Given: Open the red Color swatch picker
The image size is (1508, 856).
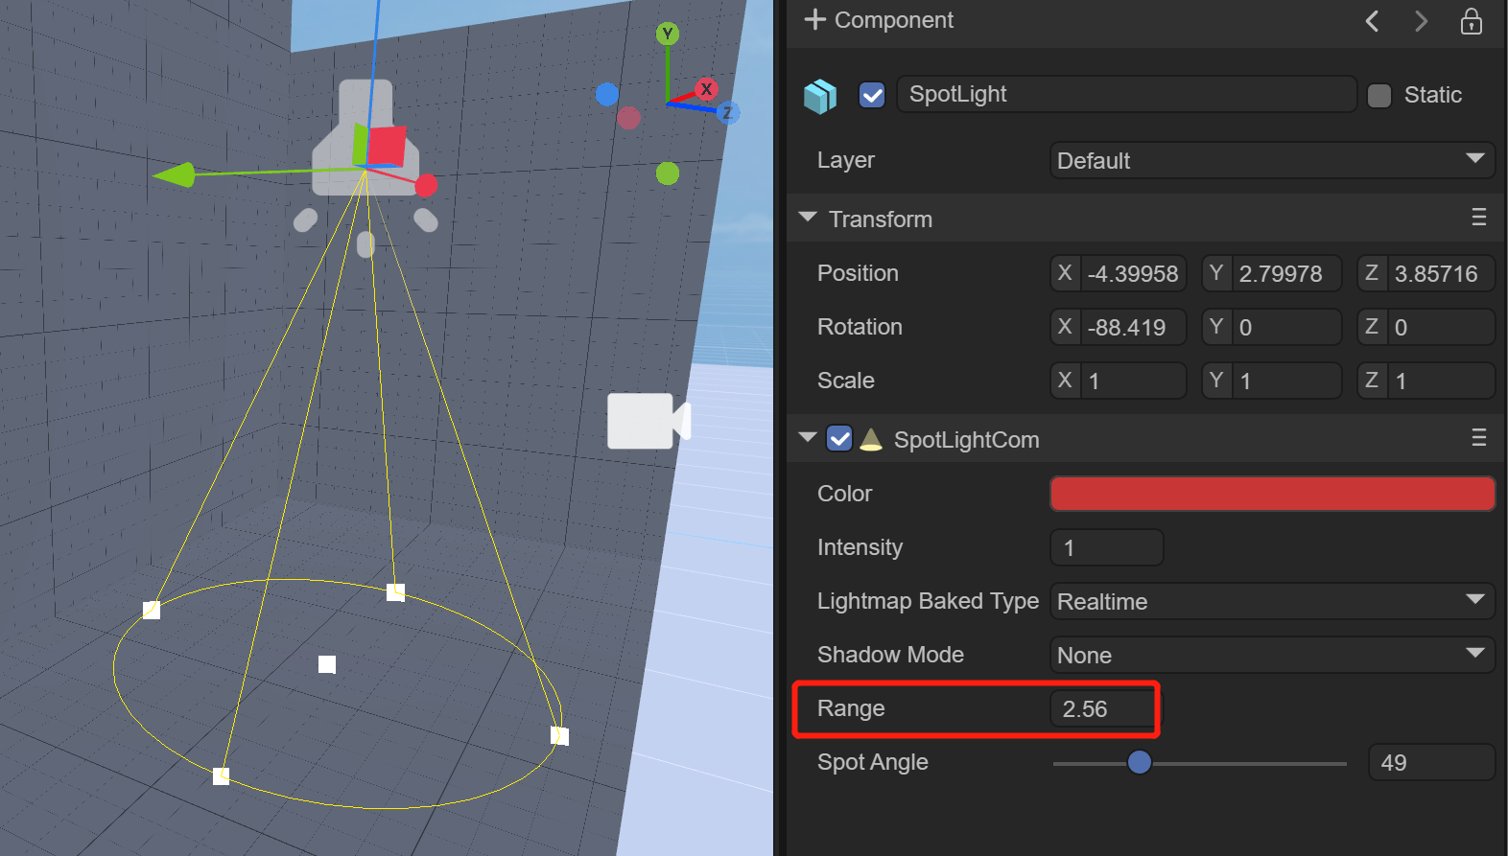Looking at the screenshot, I should (1272, 494).
